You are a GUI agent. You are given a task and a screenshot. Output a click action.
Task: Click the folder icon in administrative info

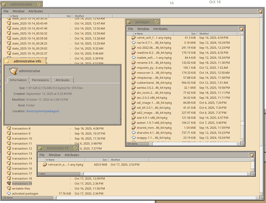pyautogui.click(x=13, y=71)
